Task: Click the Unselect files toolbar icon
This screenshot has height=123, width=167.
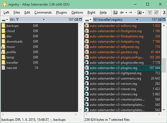Action: click(x=156, y=12)
